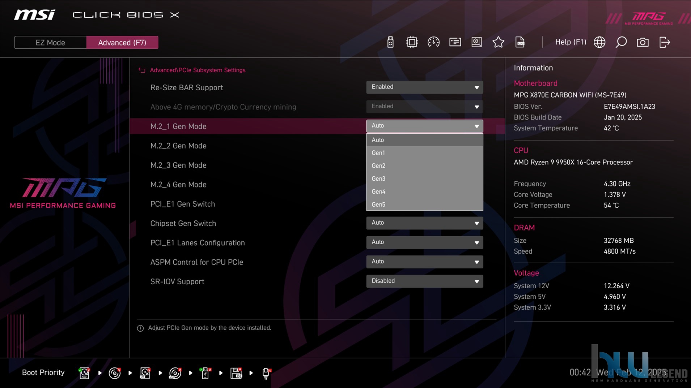
Task: Choose Gen5 option
Action: [424, 204]
